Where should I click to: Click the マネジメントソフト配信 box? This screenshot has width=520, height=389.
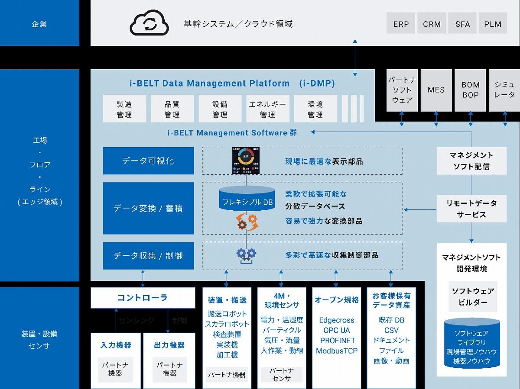471,161
